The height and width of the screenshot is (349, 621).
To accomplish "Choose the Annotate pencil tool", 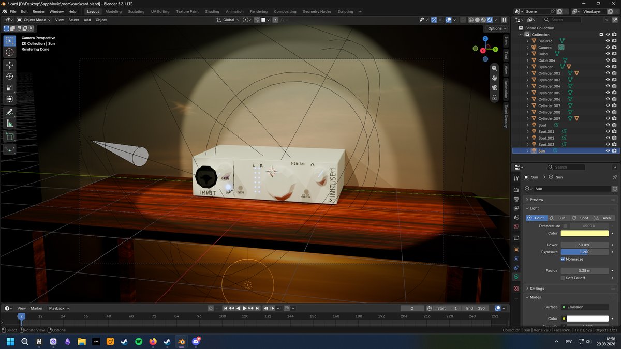I will pos(10,112).
